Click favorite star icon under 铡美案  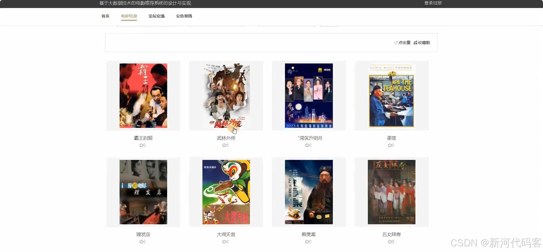pyautogui.click(x=307, y=242)
